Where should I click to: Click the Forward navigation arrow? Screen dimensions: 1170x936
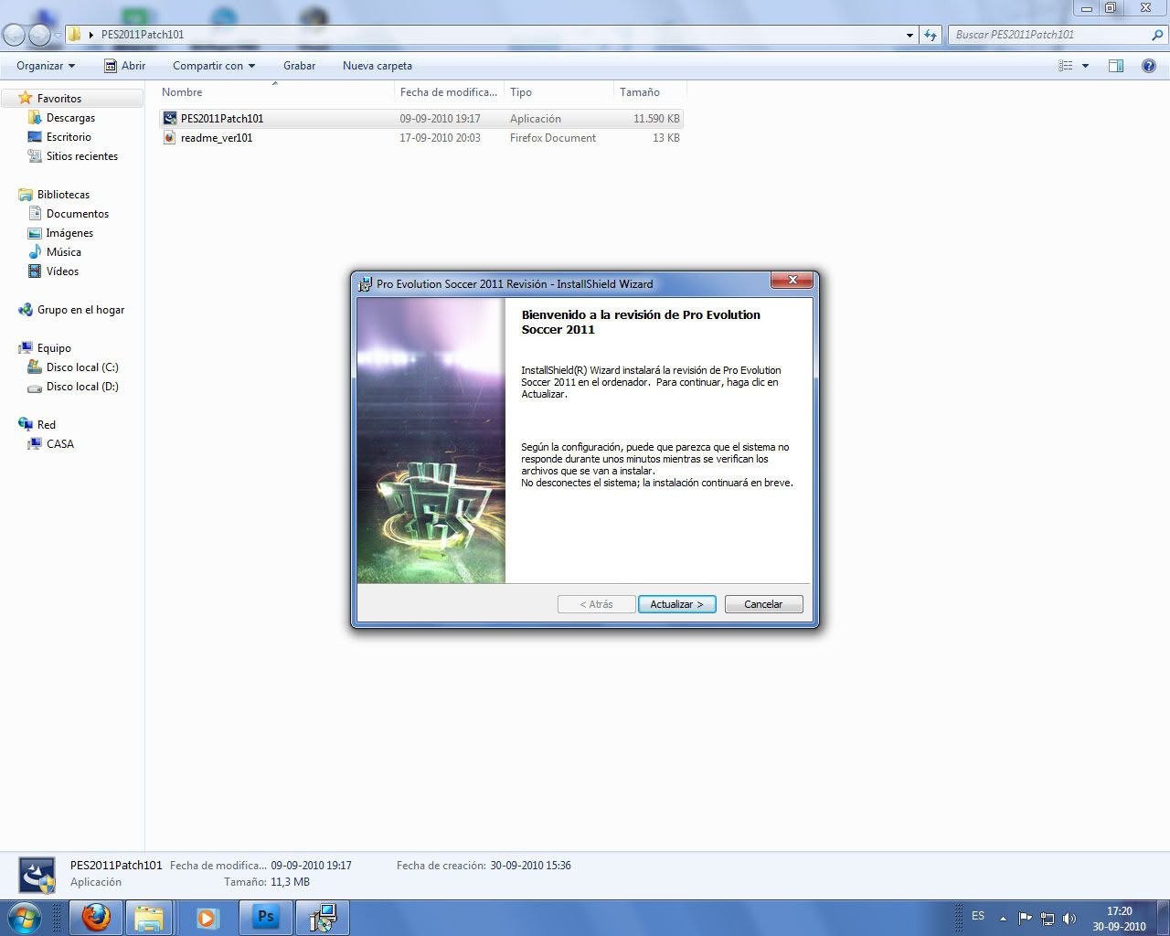point(39,35)
